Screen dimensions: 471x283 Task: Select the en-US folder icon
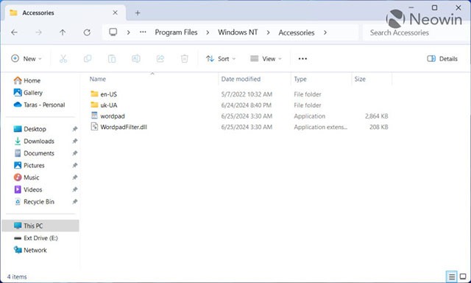[x=94, y=94]
